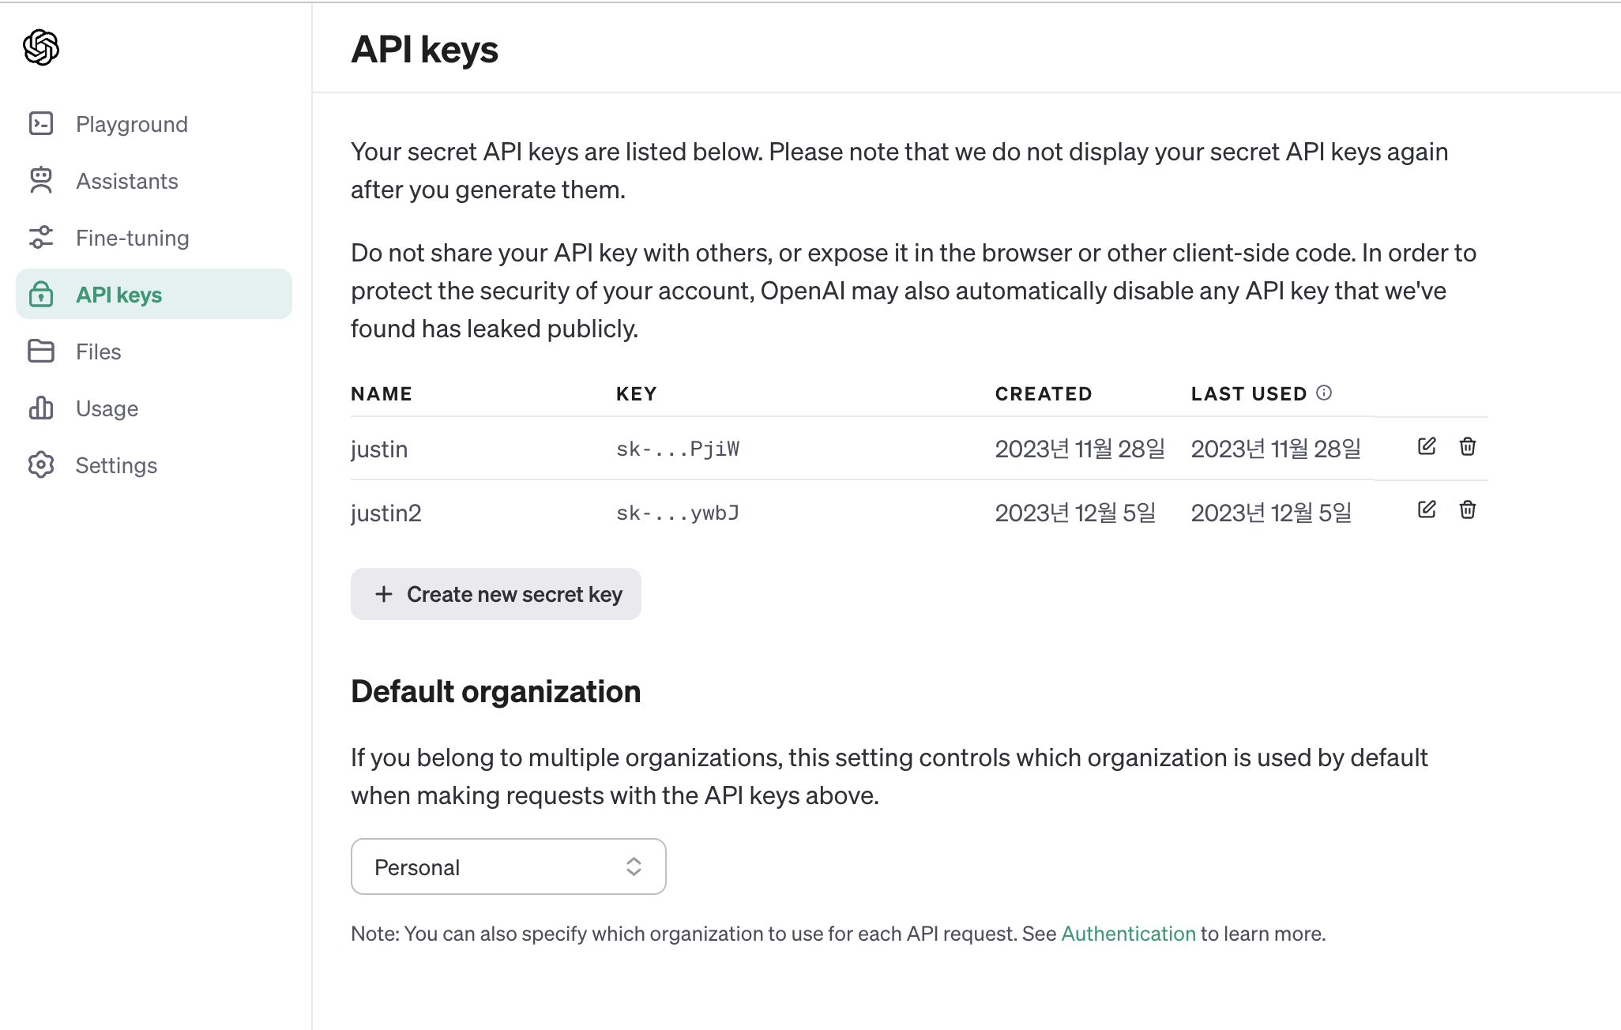Screen dimensions: 1621x1030
Task: Open the Authentication link
Action: click(x=1128, y=934)
